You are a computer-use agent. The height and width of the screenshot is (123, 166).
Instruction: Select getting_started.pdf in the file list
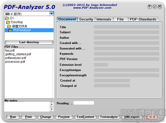(18, 54)
